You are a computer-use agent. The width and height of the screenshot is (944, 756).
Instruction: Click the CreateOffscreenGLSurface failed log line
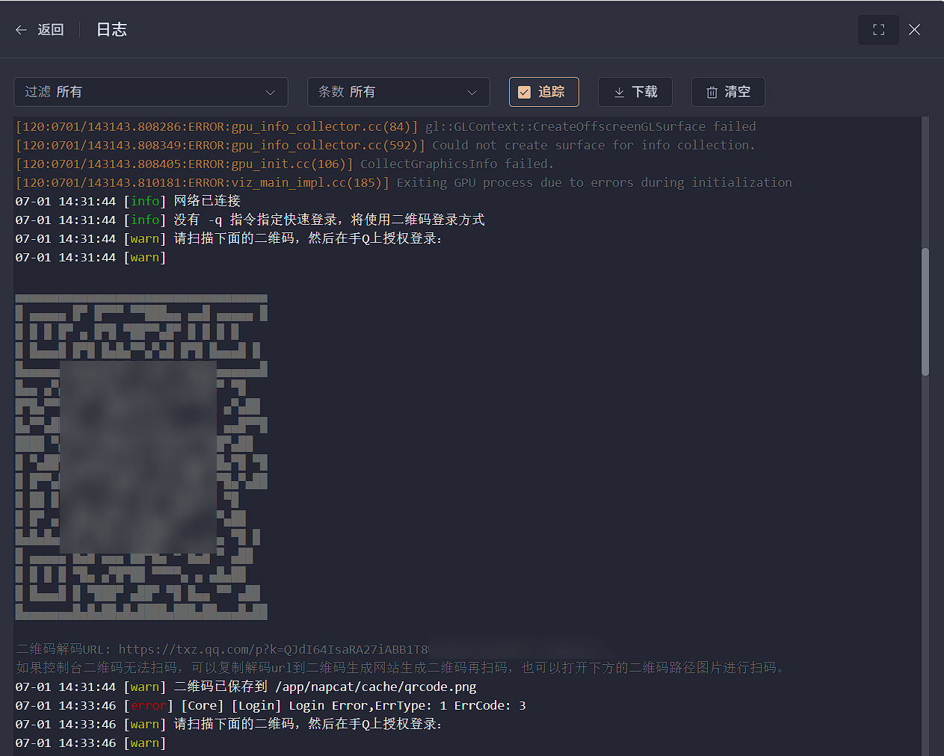click(x=386, y=126)
